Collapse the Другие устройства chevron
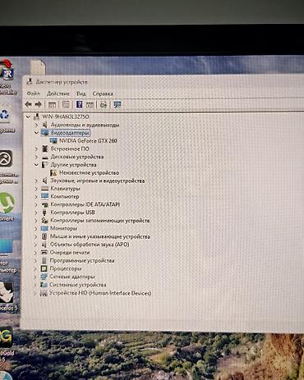The height and width of the screenshot is (380, 304). [x=36, y=165]
